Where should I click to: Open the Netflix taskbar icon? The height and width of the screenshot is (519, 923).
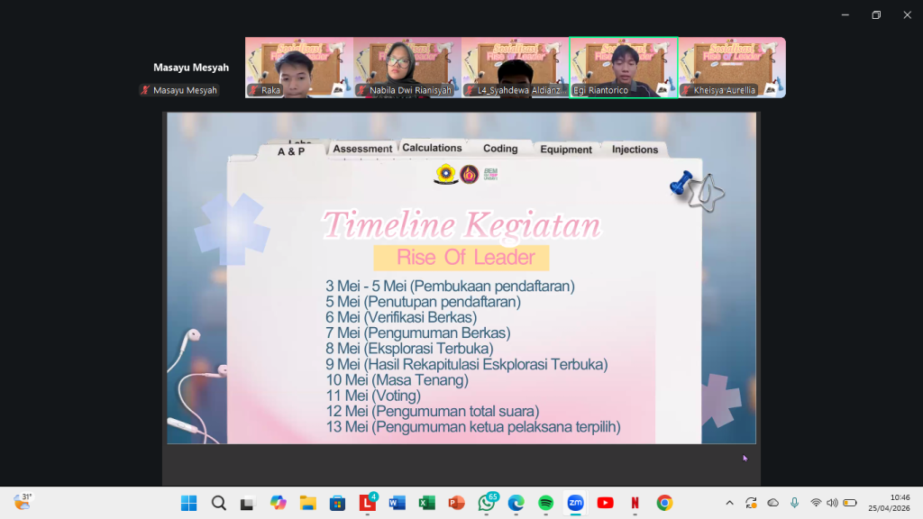point(635,503)
